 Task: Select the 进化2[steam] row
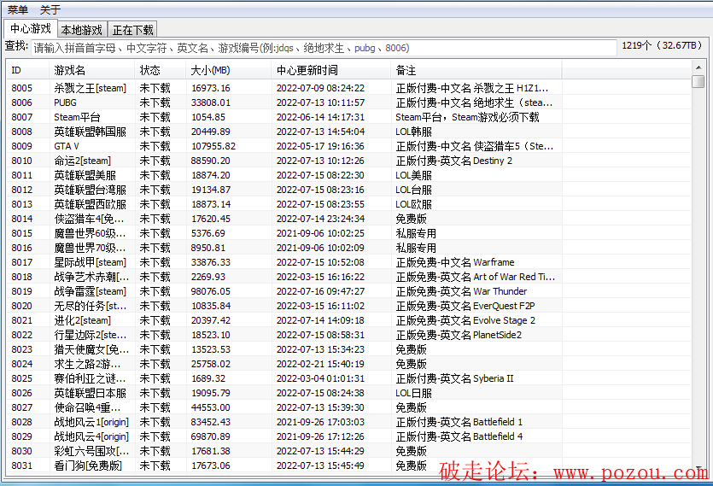(x=349, y=320)
